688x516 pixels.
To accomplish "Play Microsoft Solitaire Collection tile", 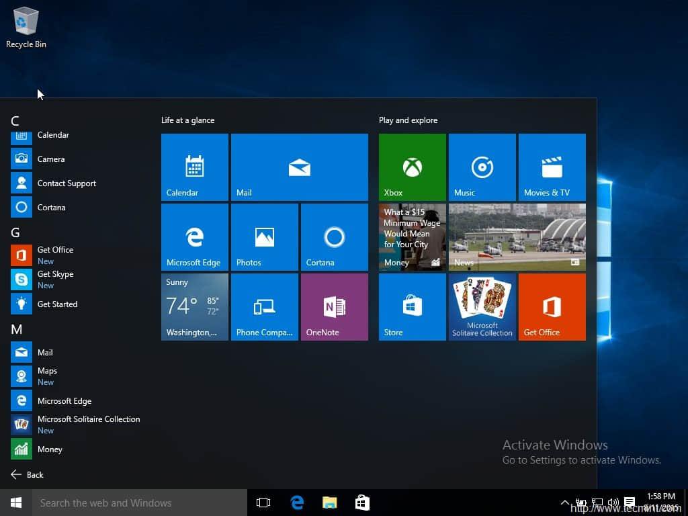I will [482, 306].
